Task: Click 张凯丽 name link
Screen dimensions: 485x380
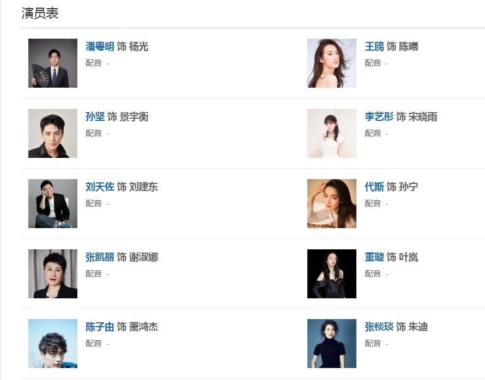Action: [100, 257]
